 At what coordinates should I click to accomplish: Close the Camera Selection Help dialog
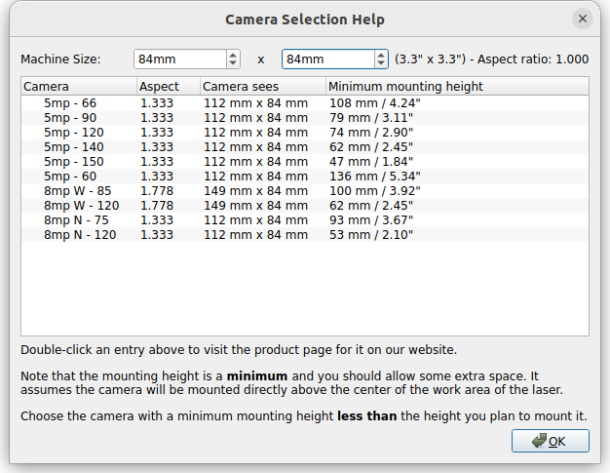point(583,19)
